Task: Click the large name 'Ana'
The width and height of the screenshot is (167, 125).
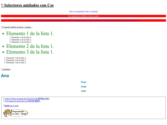Action: point(5,76)
